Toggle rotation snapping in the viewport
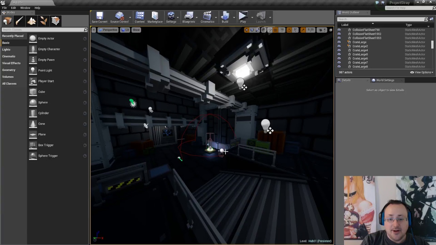This screenshot has width=436, height=245. pos(289,30)
